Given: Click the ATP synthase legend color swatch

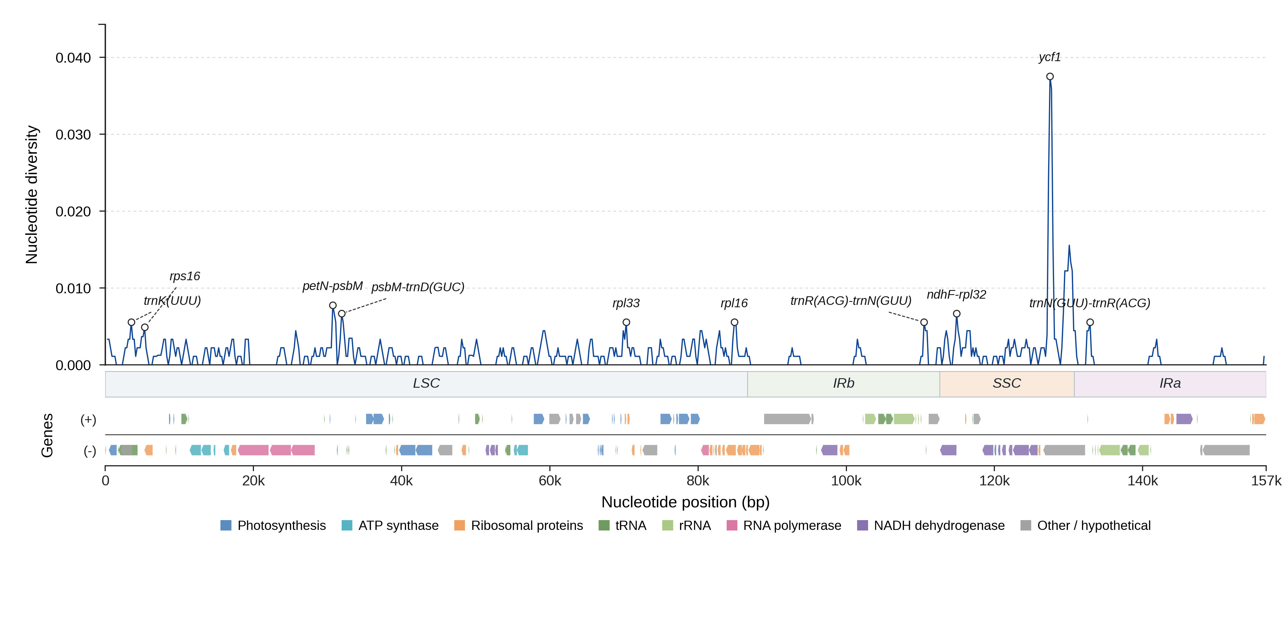Looking at the screenshot, I should tap(347, 525).
